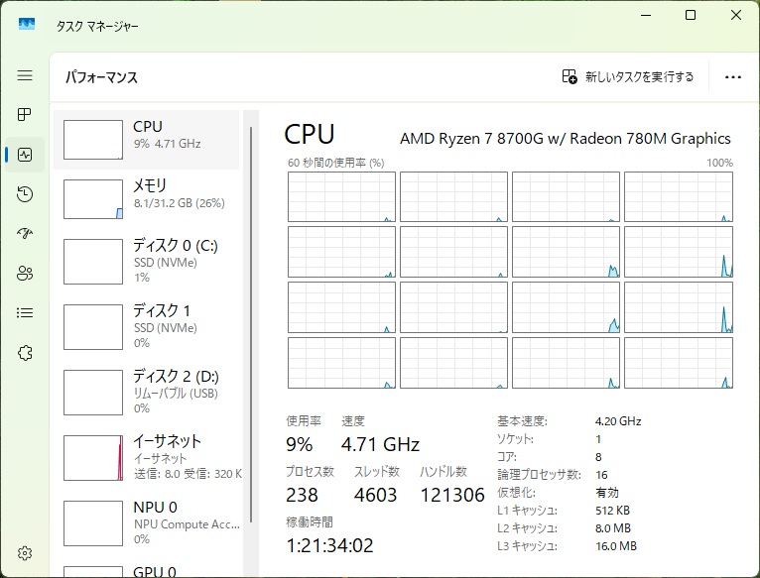
Task: Click the handle count 121306
Action: pyautogui.click(x=452, y=495)
